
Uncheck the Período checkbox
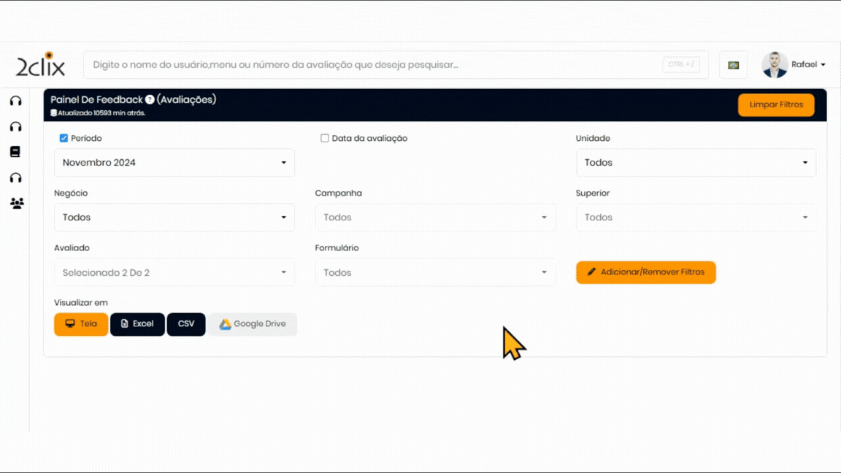click(64, 138)
